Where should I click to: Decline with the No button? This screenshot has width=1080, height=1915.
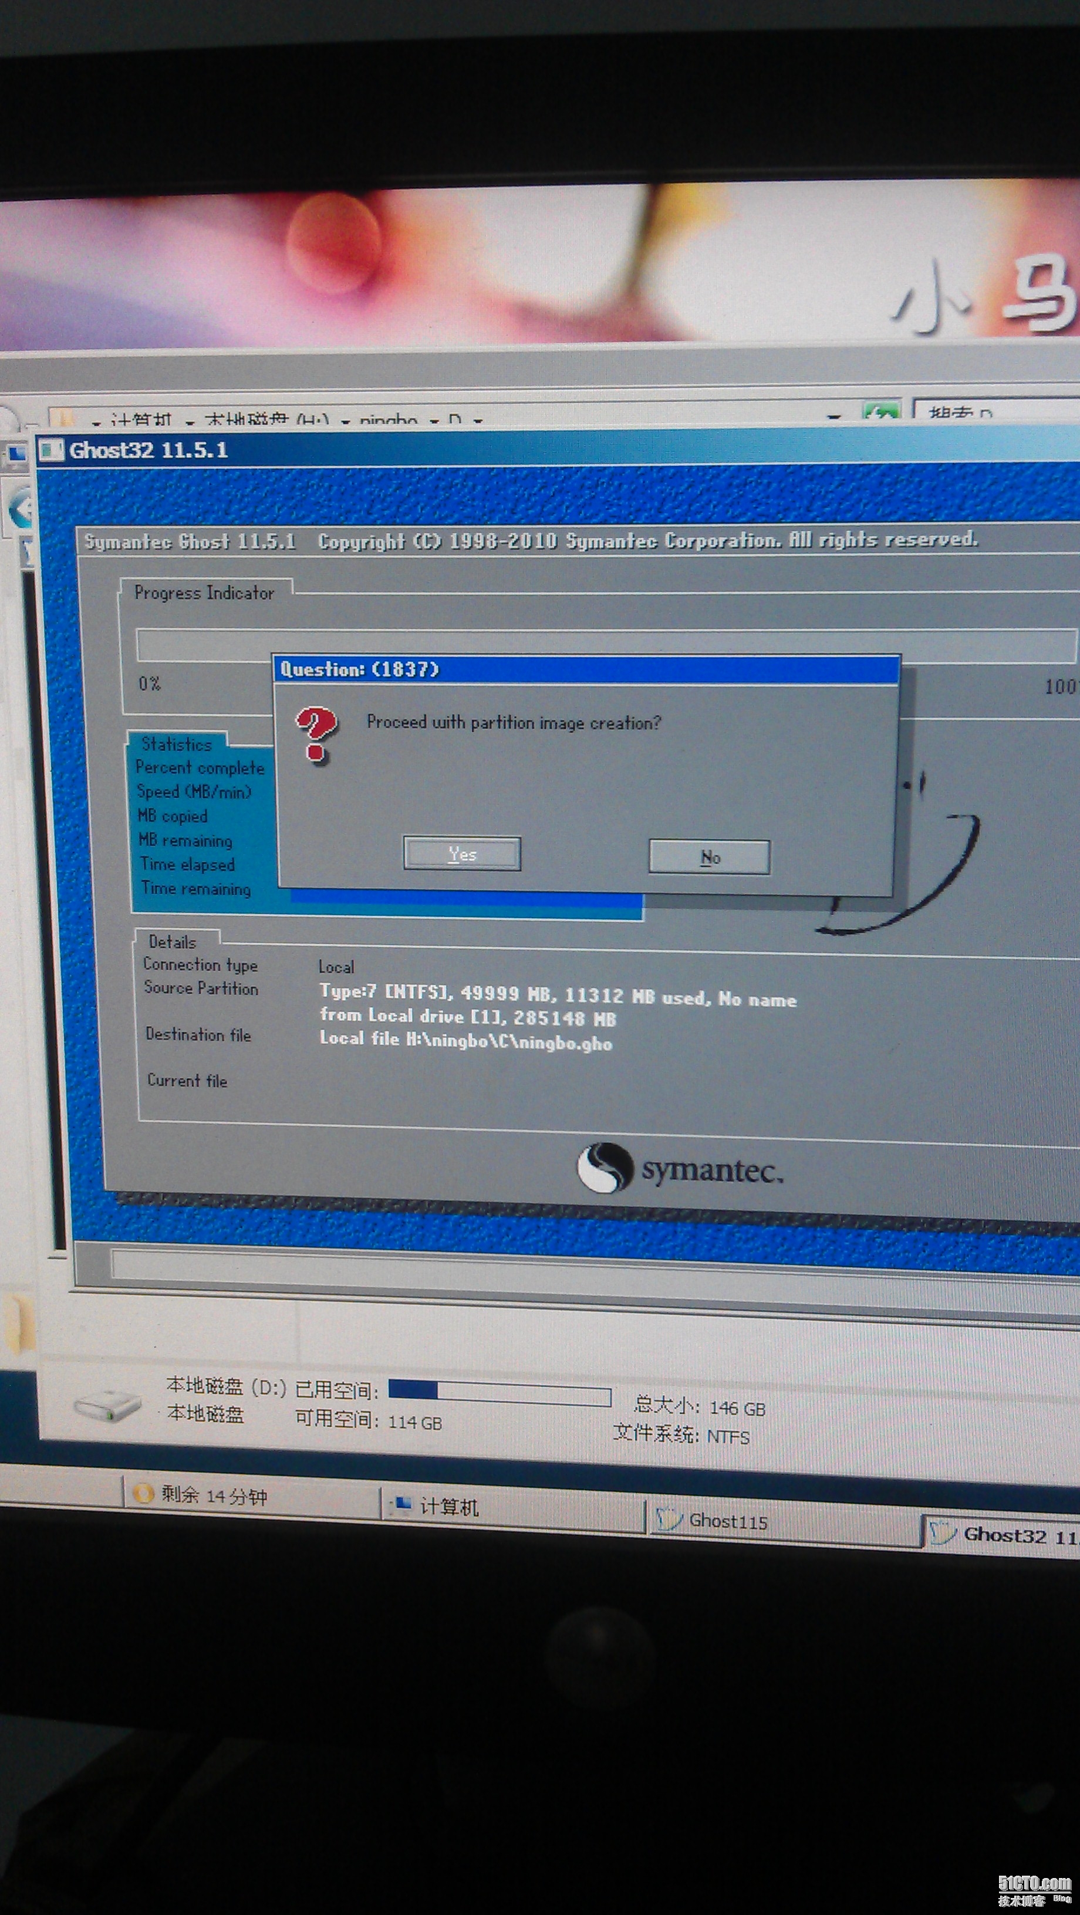[710, 857]
